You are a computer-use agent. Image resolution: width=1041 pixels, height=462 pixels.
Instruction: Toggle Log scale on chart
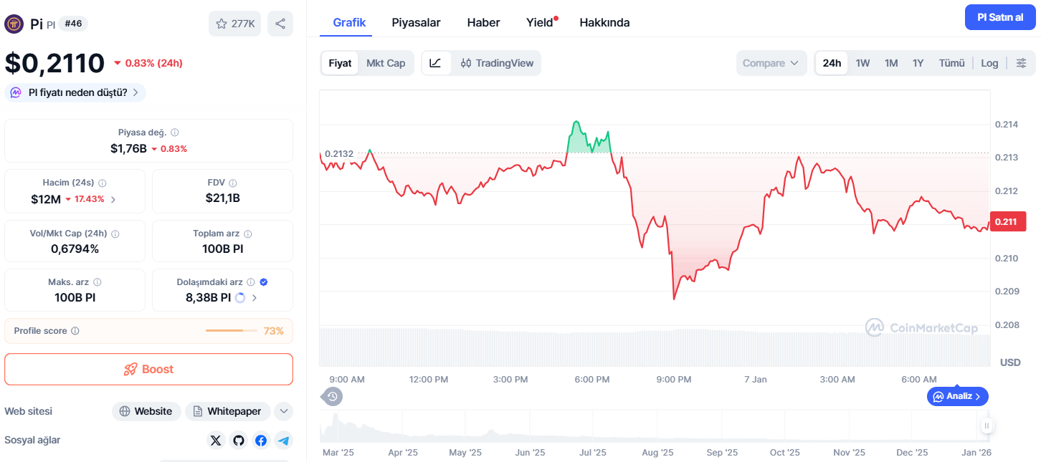click(989, 63)
